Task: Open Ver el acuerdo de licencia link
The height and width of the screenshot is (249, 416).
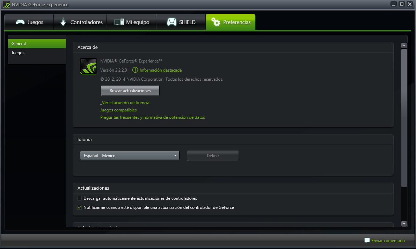Action: 125,103
